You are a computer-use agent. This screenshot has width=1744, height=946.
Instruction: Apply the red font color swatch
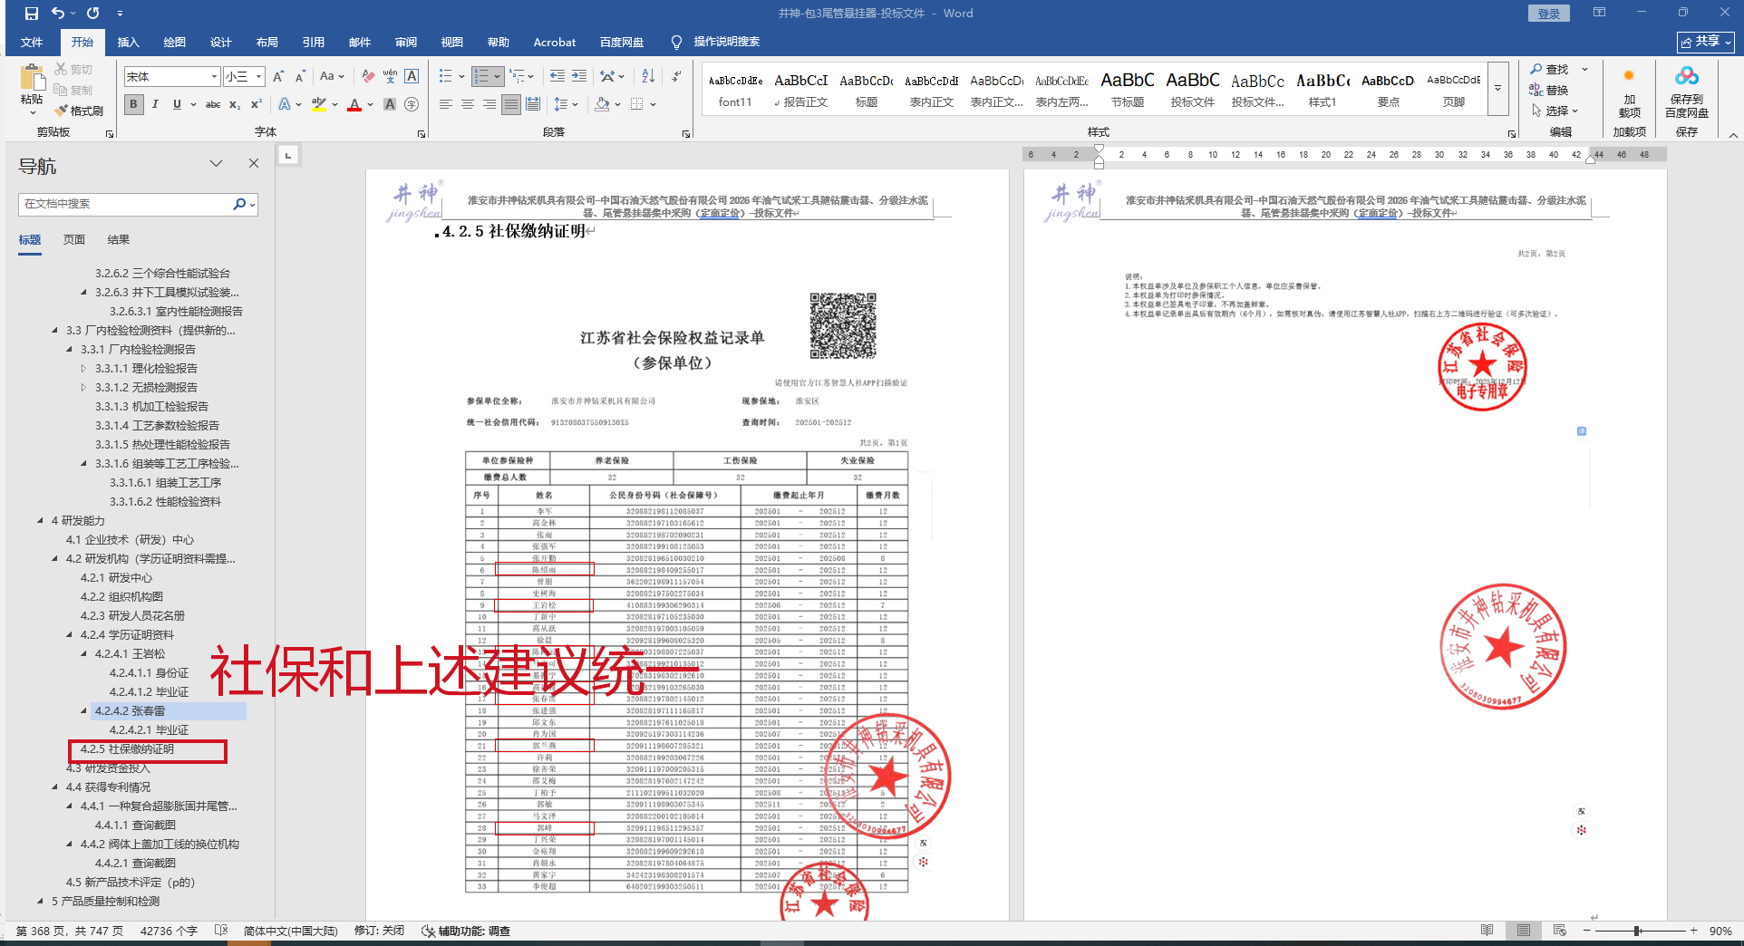354,105
